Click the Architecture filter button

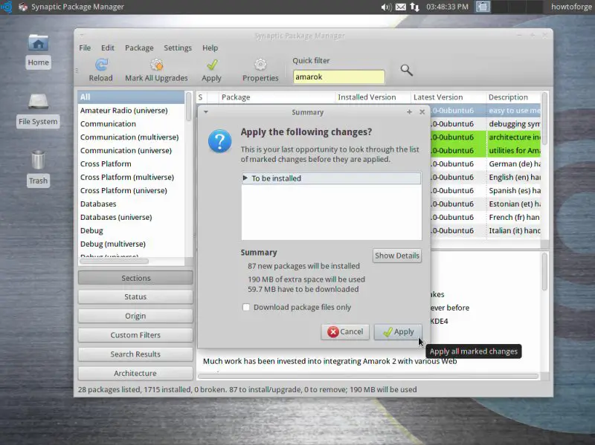[x=135, y=374]
